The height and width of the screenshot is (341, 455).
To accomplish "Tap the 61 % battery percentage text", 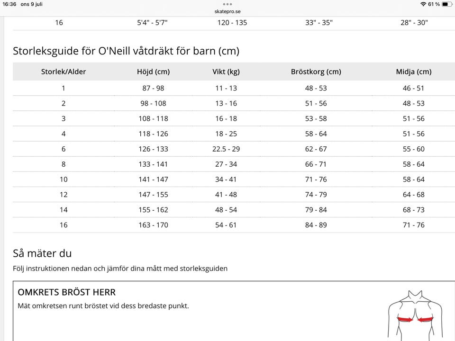I will coord(434,4).
